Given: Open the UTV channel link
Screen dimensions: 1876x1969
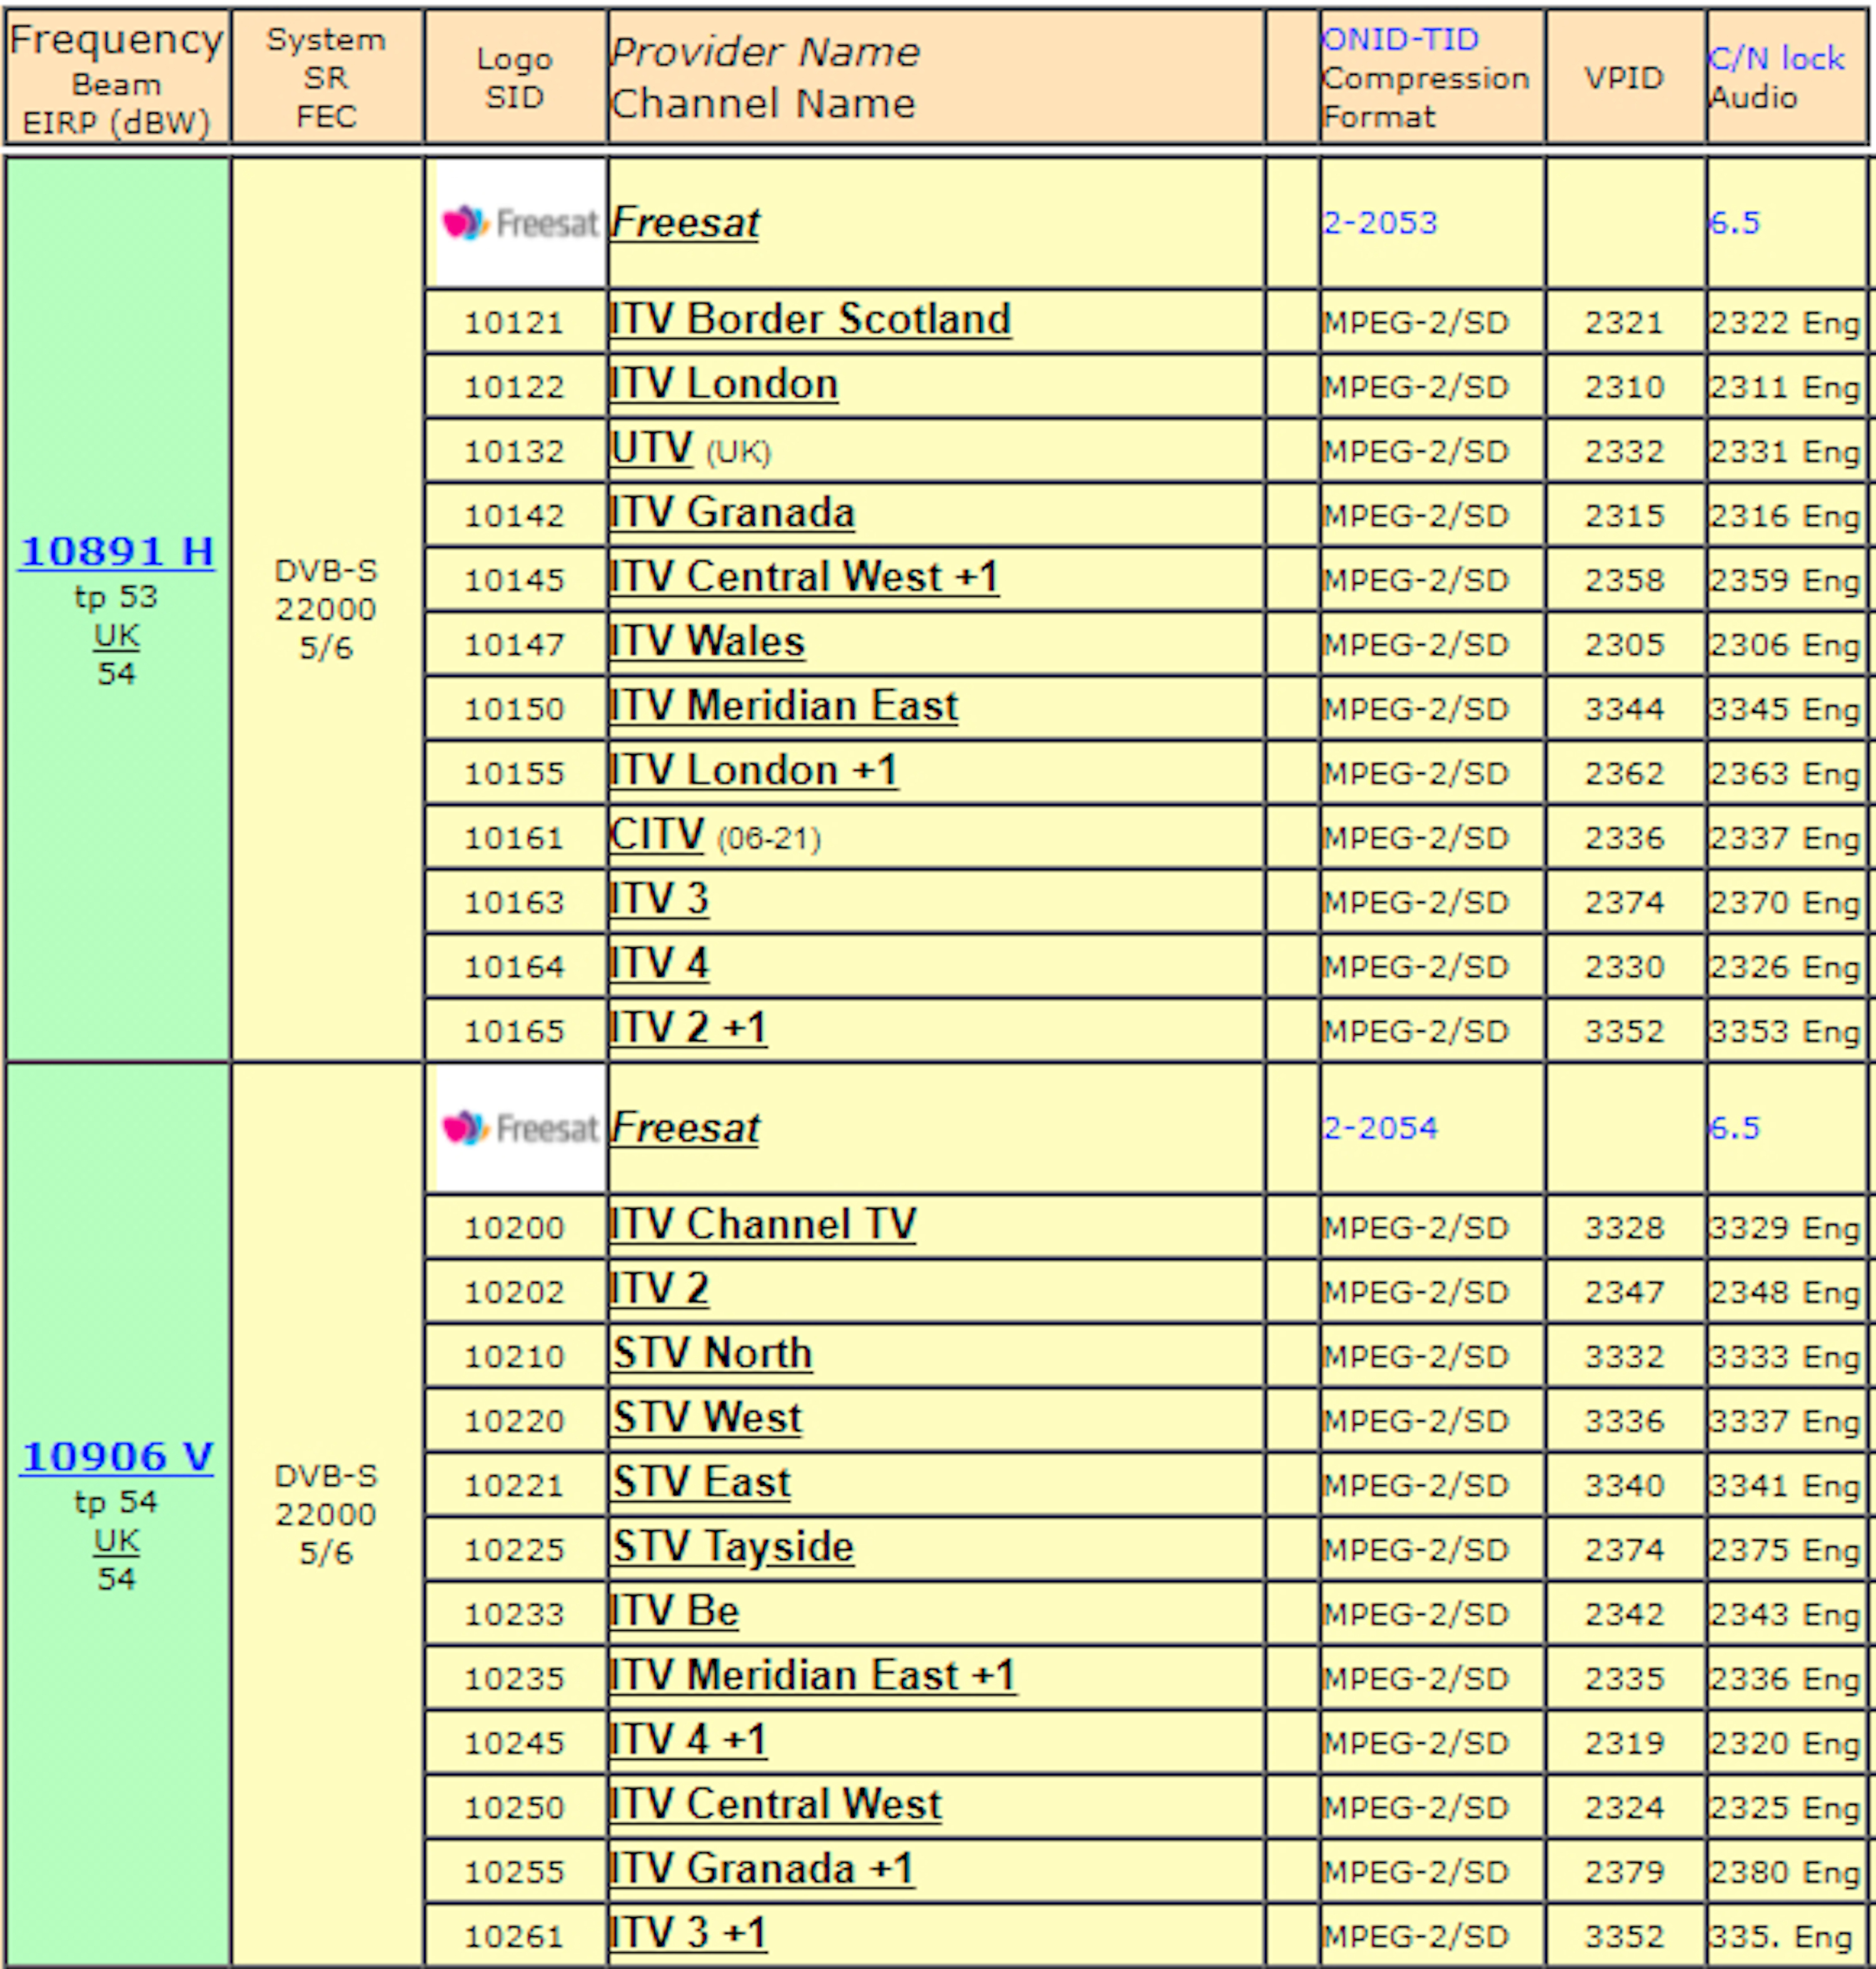Looking at the screenshot, I should pyautogui.click(x=651, y=449).
